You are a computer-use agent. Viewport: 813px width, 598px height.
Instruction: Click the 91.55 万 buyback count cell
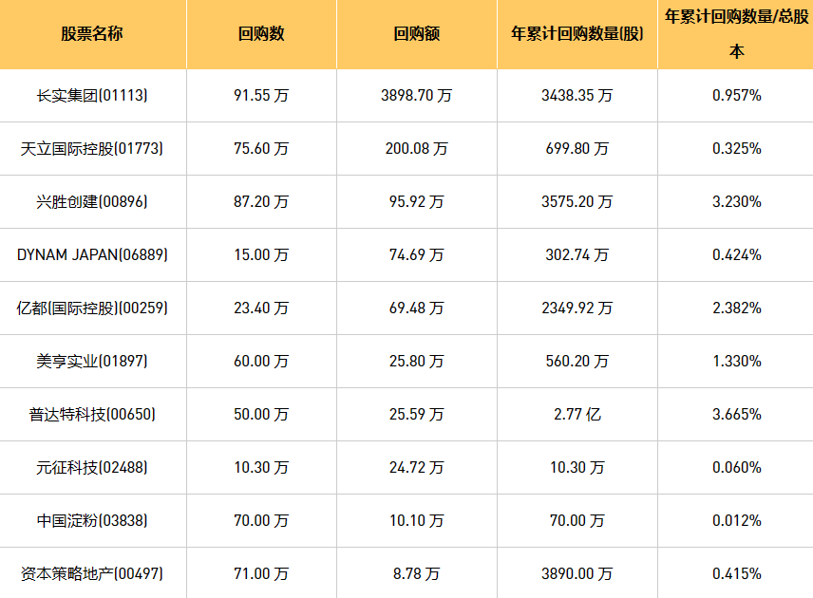tap(261, 95)
